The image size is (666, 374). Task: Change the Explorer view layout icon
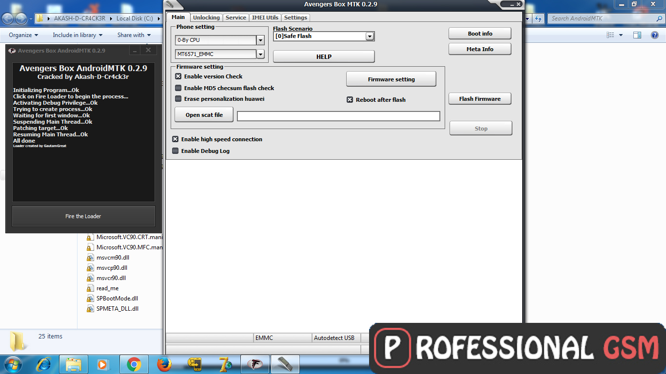click(x=610, y=35)
